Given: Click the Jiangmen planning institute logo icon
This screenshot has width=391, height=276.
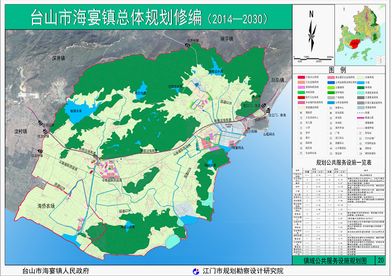Looking at the screenshot, I should point(196,271).
